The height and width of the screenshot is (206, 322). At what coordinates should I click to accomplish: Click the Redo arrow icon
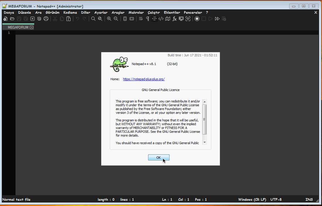[84, 19]
